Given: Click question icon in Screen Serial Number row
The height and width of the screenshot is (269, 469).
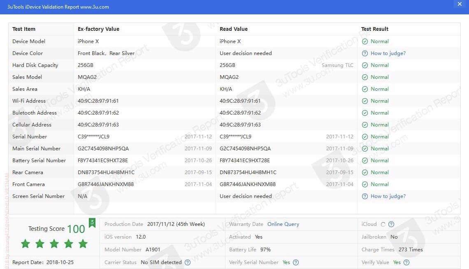Looking at the screenshot, I should tap(365, 196).
